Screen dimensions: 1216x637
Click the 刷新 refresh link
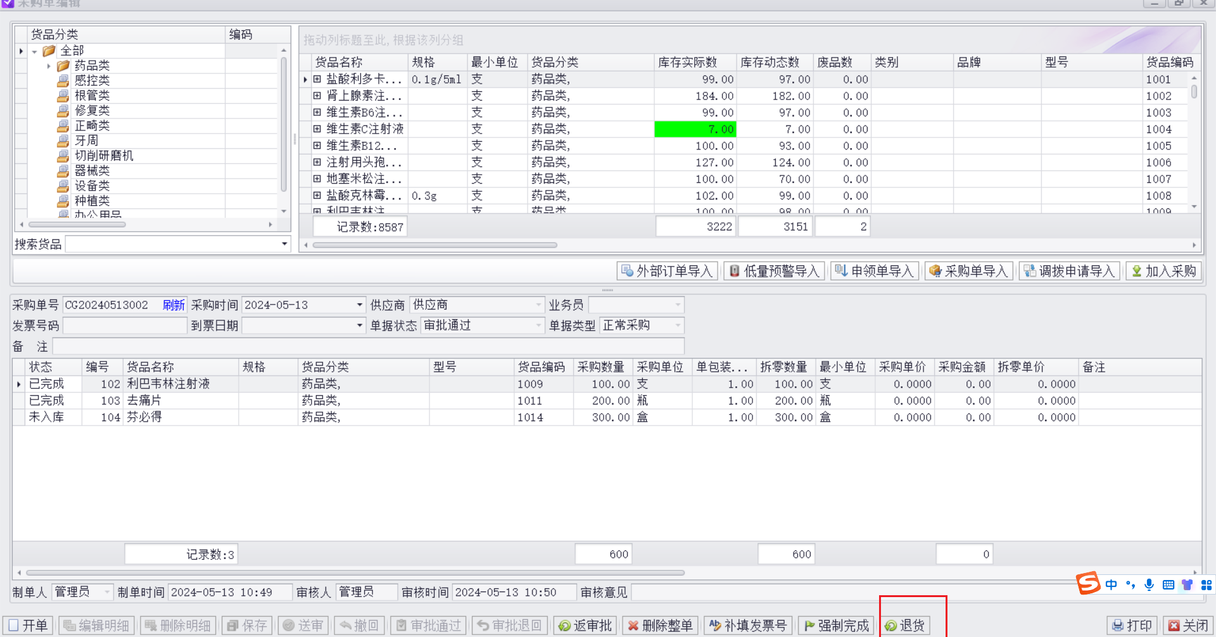click(x=174, y=305)
